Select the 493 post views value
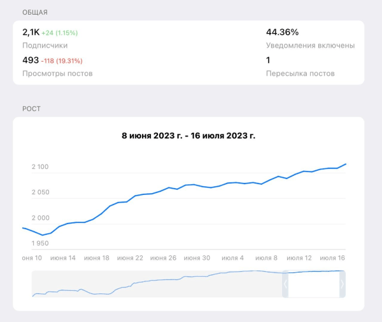Image resolution: width=382 pixels, height=322 pixels. point(30,60)
